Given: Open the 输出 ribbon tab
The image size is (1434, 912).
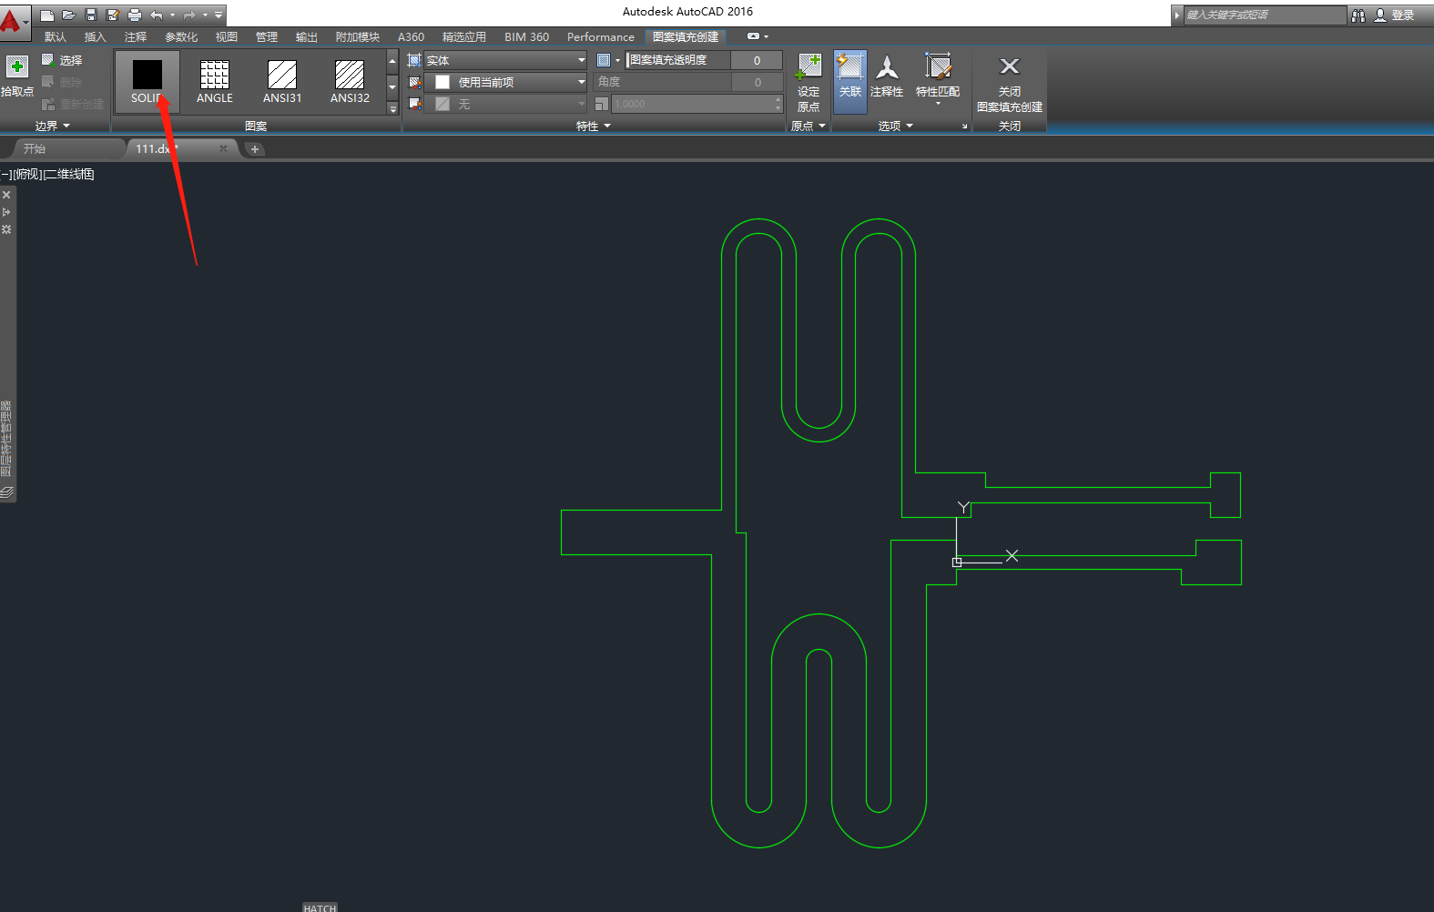Looking at the screenshot, I should (307, 37).
